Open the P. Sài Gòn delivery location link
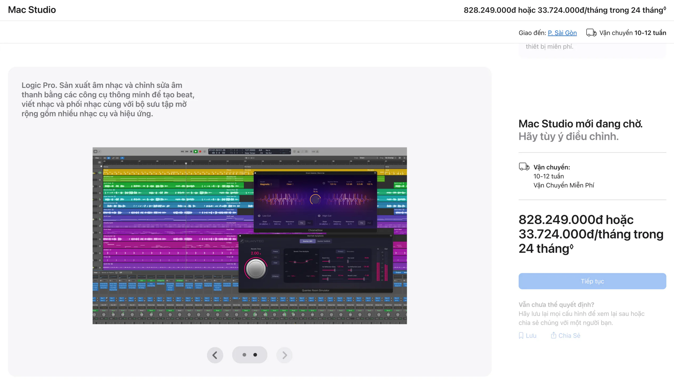The height and width of the screenshot is (389, 674). click(x=562, y=33)
